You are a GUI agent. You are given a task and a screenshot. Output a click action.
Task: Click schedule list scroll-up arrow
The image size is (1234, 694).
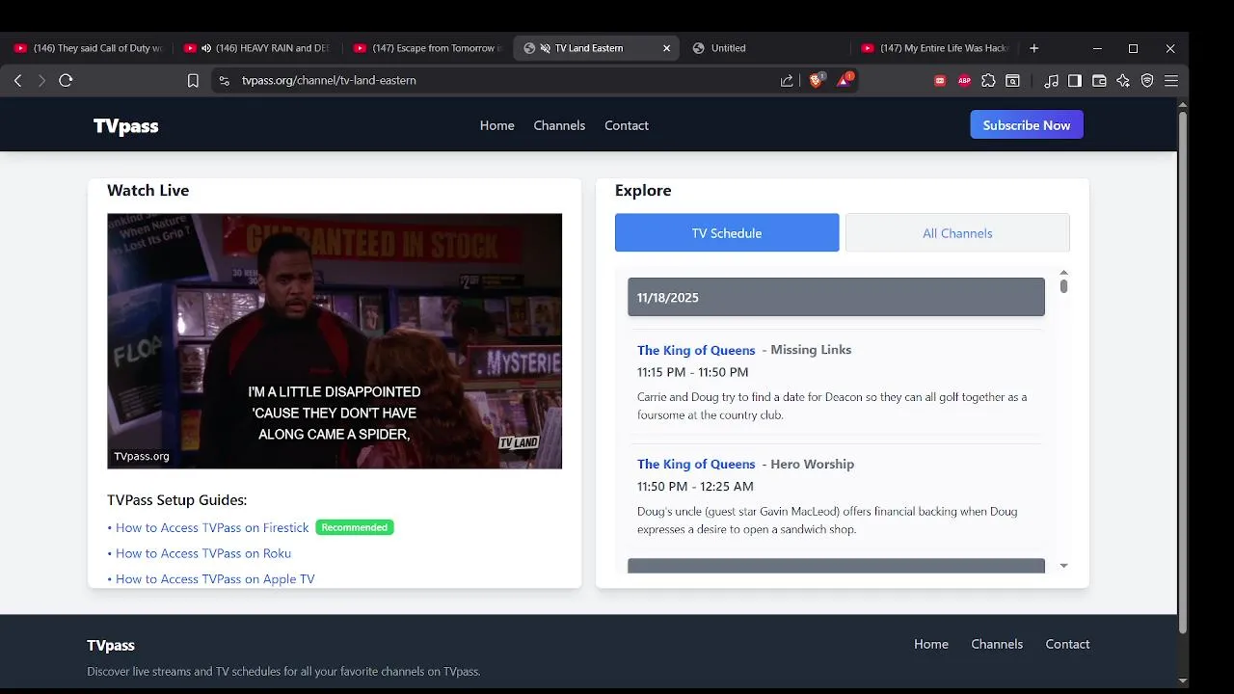[x=1063, y=274]
